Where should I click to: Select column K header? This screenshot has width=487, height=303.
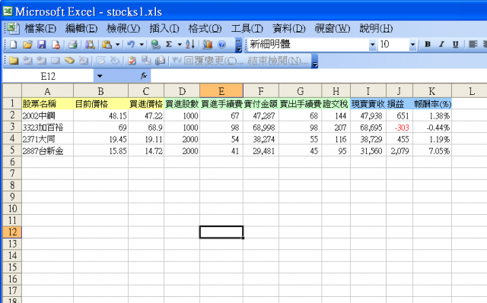pos(432,91)
